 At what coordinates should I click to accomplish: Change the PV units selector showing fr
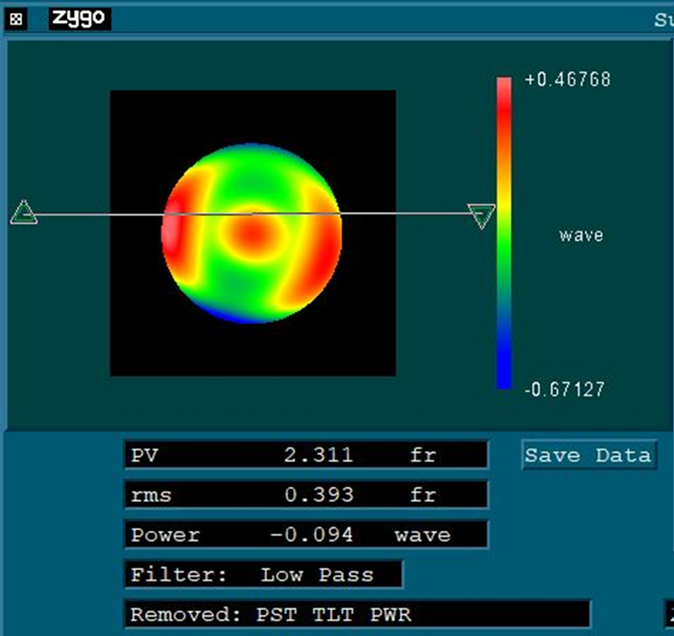(427, 455)
